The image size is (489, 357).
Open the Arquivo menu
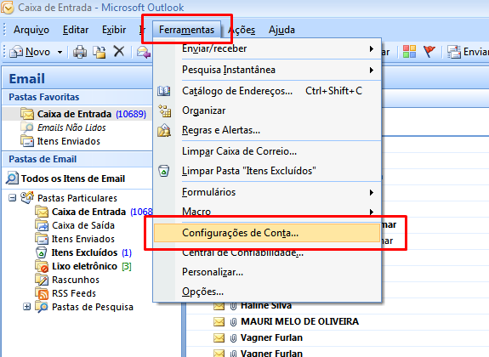pos(31,30)
